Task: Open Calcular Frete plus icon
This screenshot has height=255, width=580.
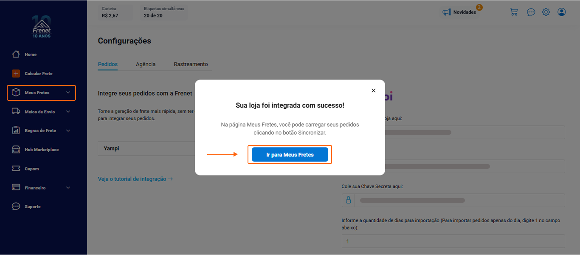Action: tap(16, 74)
